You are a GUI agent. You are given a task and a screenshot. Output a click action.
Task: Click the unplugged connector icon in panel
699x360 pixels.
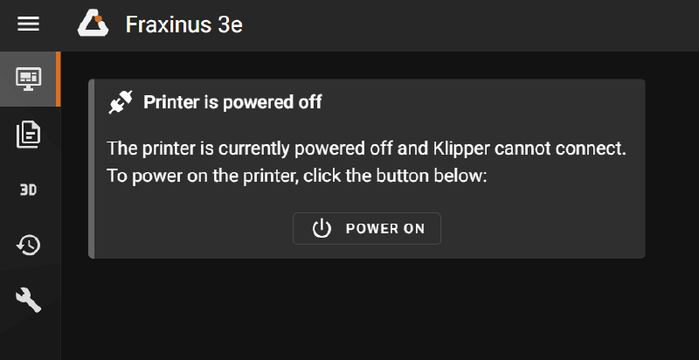coord(121,102)
